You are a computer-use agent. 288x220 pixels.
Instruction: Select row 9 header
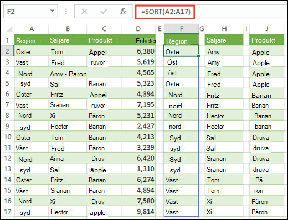coord(7,126)
